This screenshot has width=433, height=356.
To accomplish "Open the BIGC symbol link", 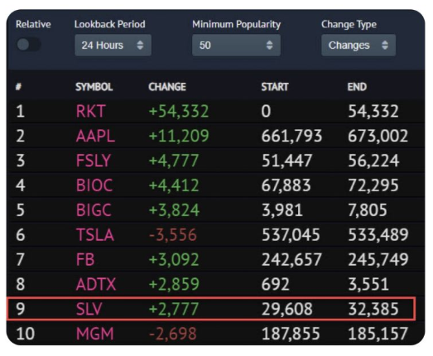I will [x=94, y=210].
